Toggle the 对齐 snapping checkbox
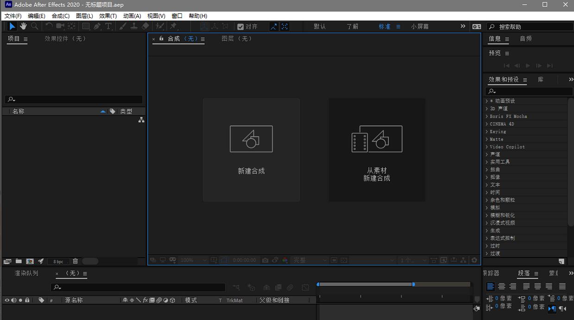Screen dimensions: 574x320 coord(240,27)
